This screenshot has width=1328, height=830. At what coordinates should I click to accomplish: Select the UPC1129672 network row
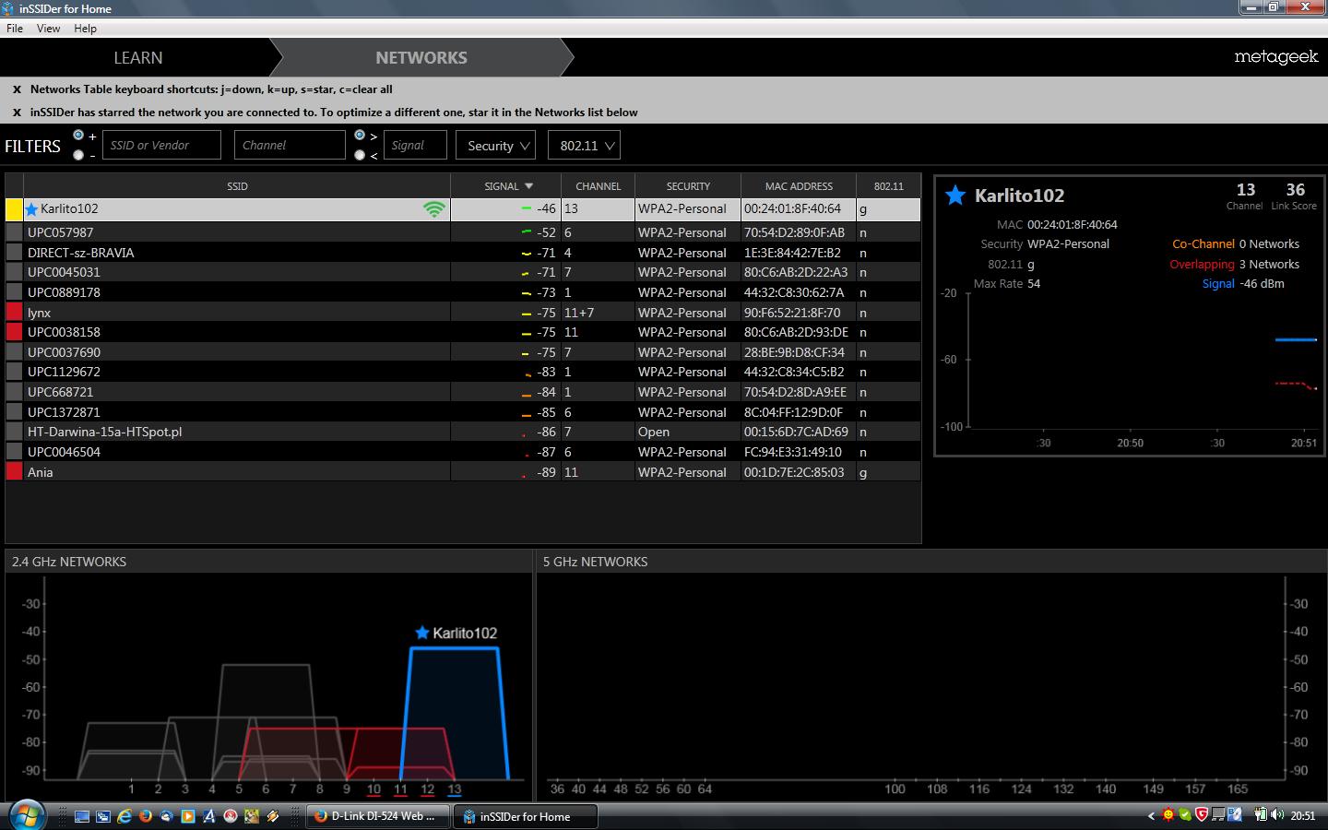(463, 372)
